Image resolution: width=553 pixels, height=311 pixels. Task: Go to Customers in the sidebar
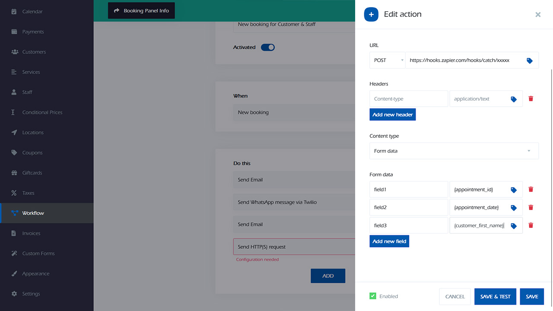pyautogui.click(x=34, y=52)
